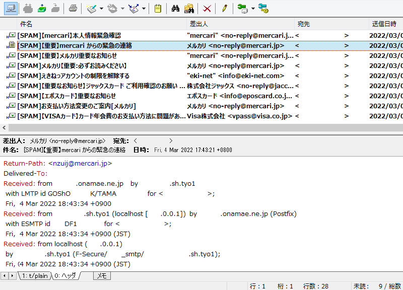Click envelope icon of お支払い方法変更 row

point(12,106)
